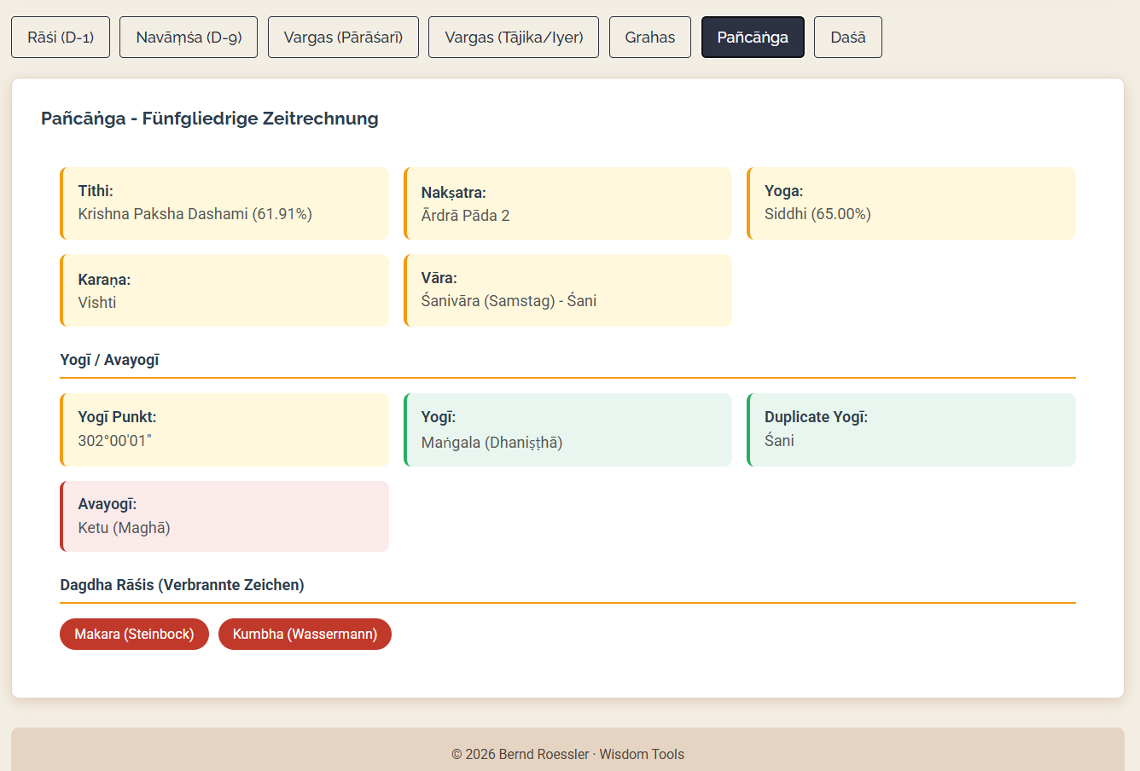
Task: Click the Karaṇa value Vishti
Action: 97,303
